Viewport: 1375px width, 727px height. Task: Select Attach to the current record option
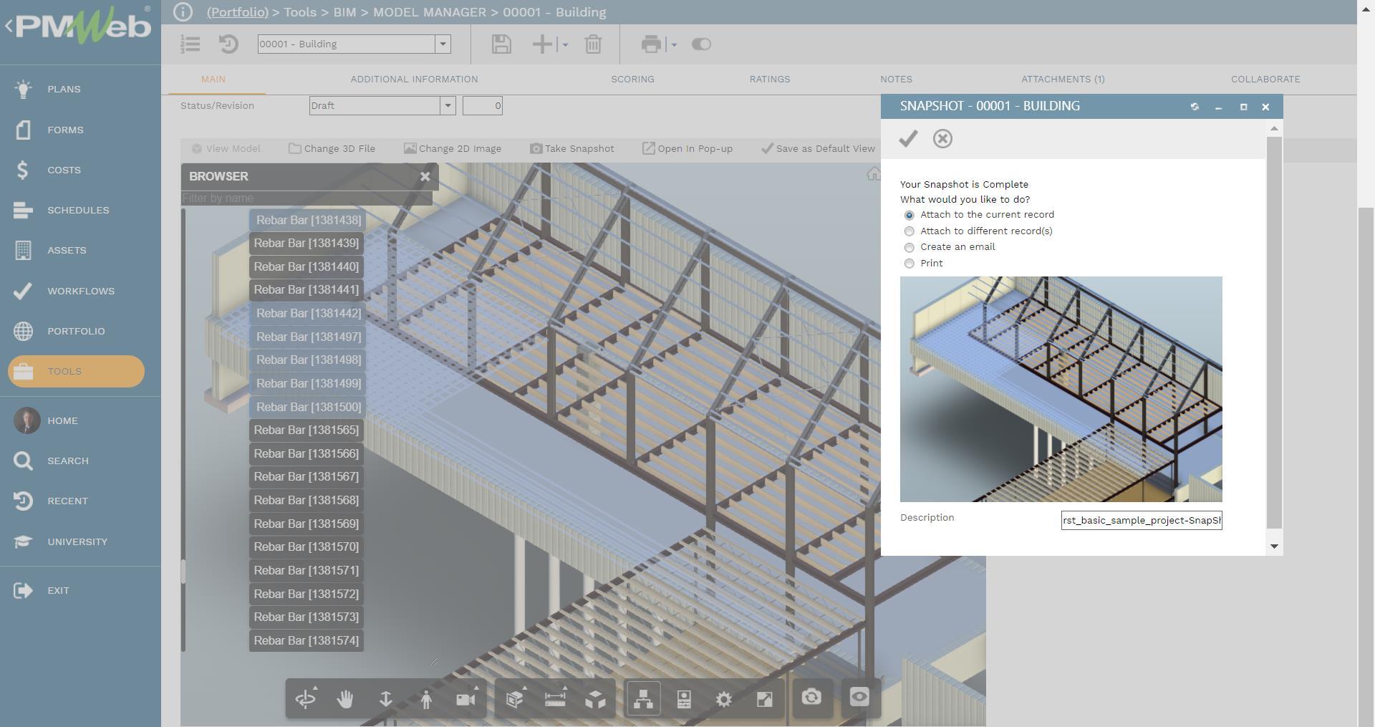click(x=909, y=215)
